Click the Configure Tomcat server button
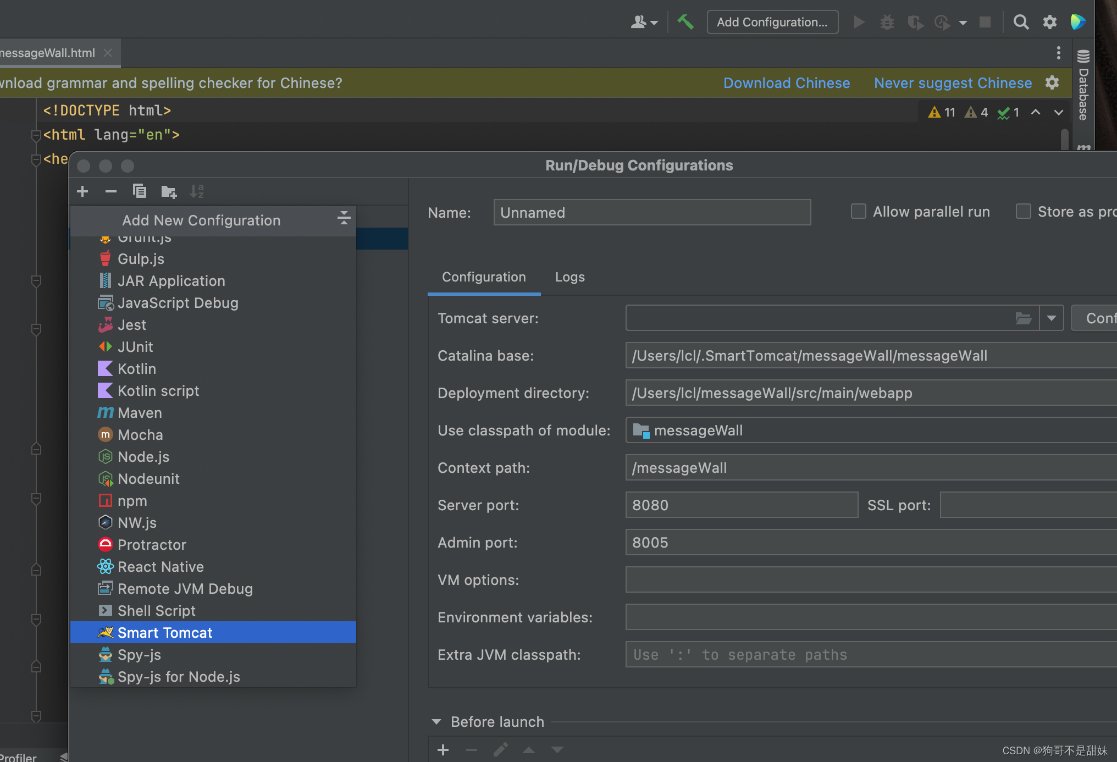This screenshot has width=1117, height=762. [x=1095, y=318]
